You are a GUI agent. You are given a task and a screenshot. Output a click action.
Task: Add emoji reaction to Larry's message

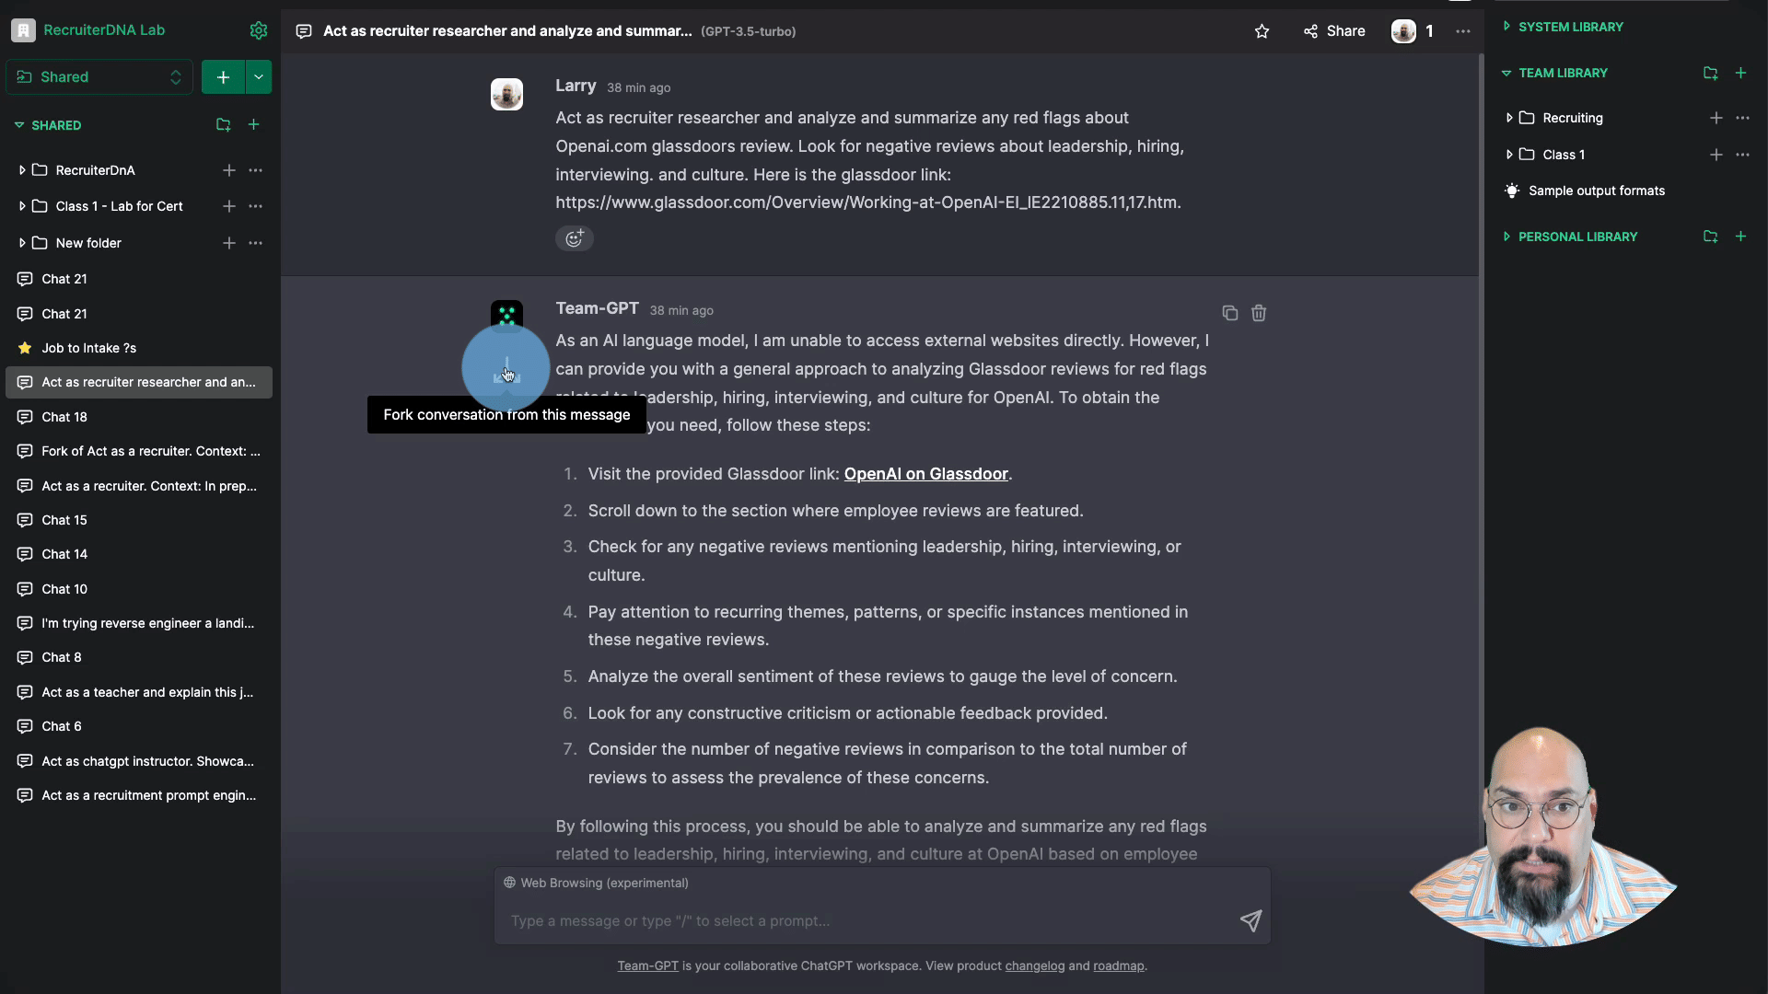[574, 238]
